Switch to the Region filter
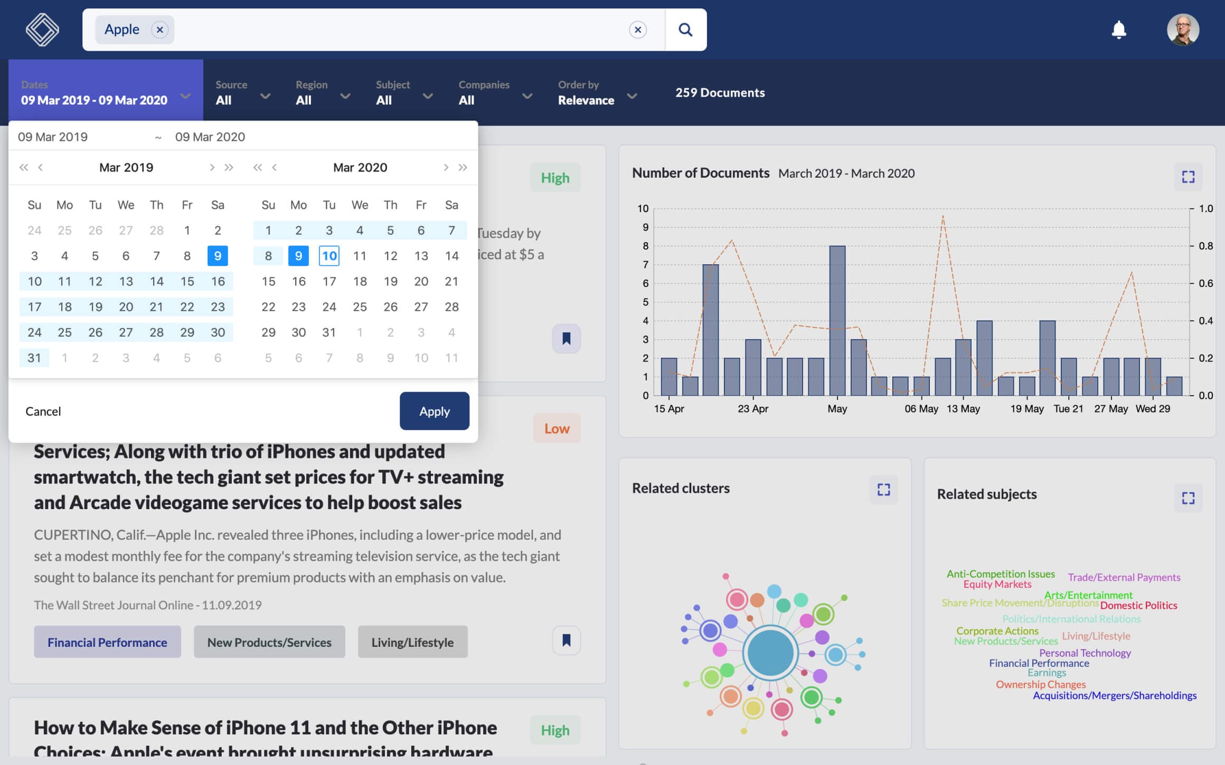1225x765 pixels. (x=321, y=92)
